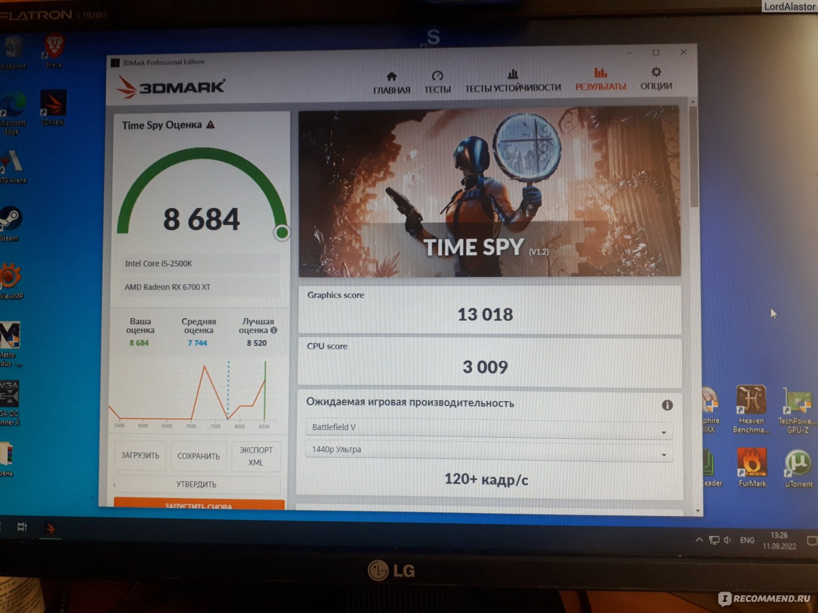Click the TechPowerUp GPU-Z desktop icon
Screen dimensions: 818x613
tap(797, 410)
